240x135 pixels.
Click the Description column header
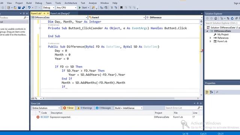coord(57,113)
